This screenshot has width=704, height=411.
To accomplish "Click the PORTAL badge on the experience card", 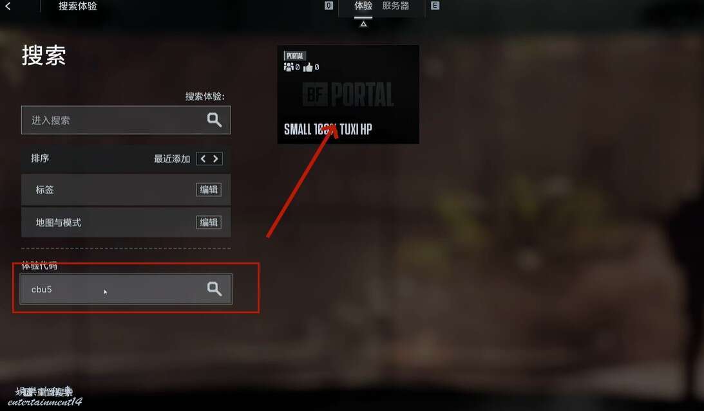I will [295, 55].
